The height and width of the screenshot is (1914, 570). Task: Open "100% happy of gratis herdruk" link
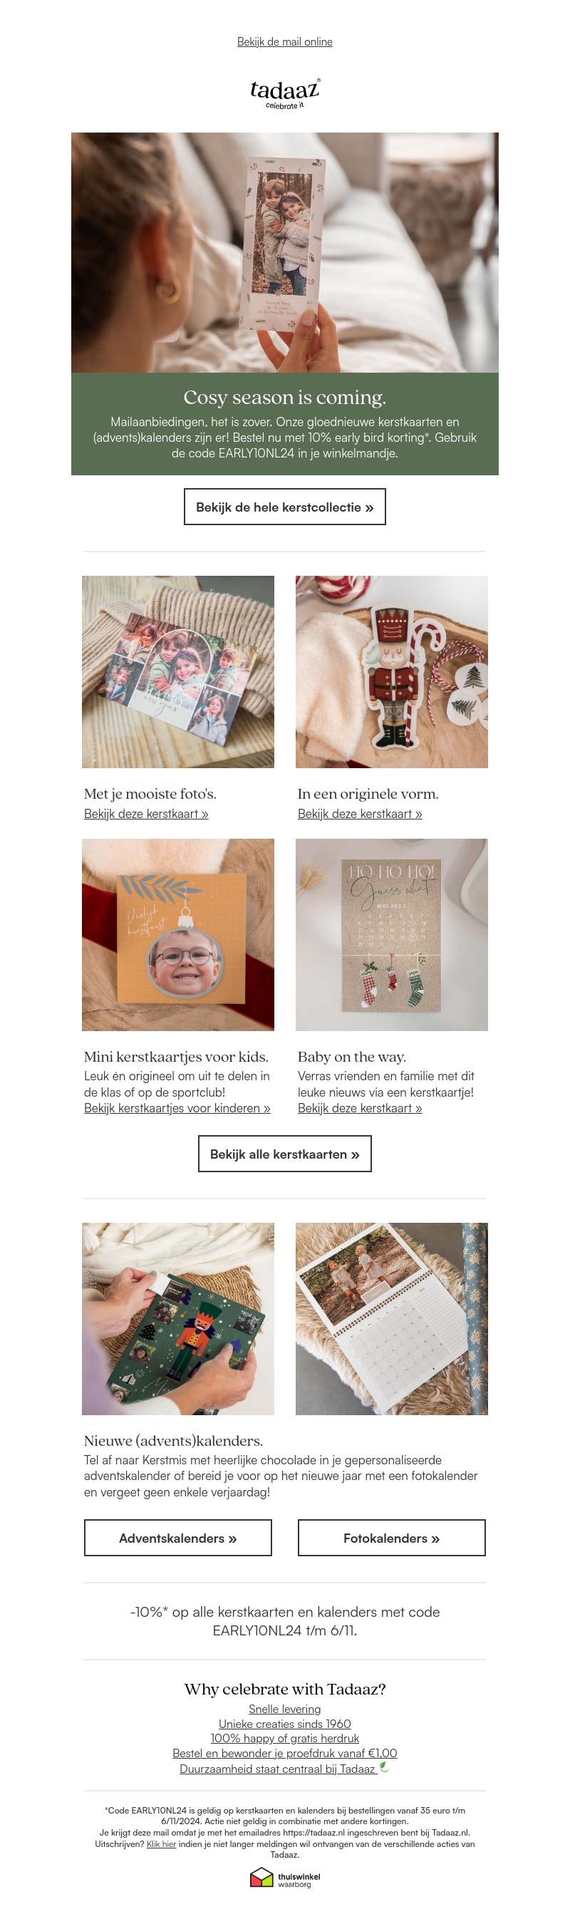click(284, 1738)
